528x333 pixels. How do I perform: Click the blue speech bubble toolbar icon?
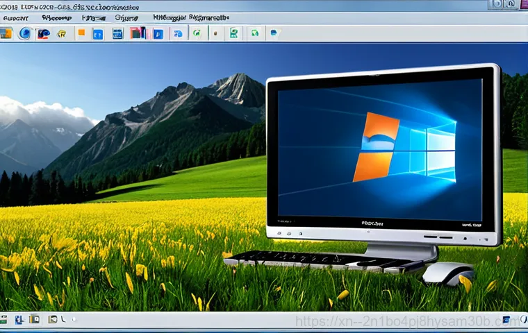(274, 33)
